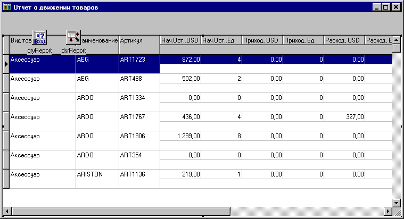
Task: Click the AEG cell in ART488 row
Action: pos(97,83)
